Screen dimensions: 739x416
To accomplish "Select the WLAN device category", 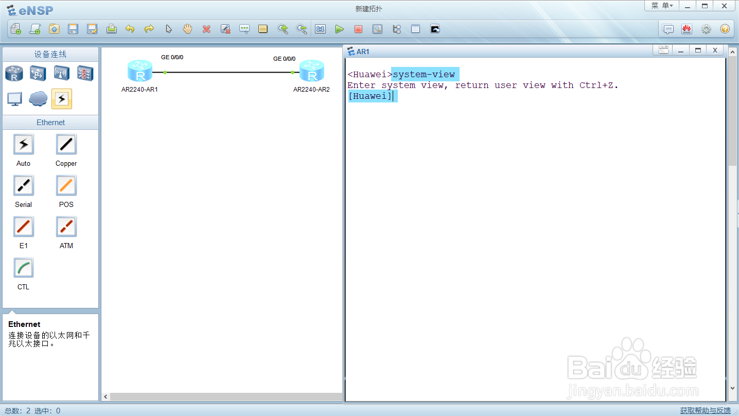I will pyautogui.click(x=62, y=73).
